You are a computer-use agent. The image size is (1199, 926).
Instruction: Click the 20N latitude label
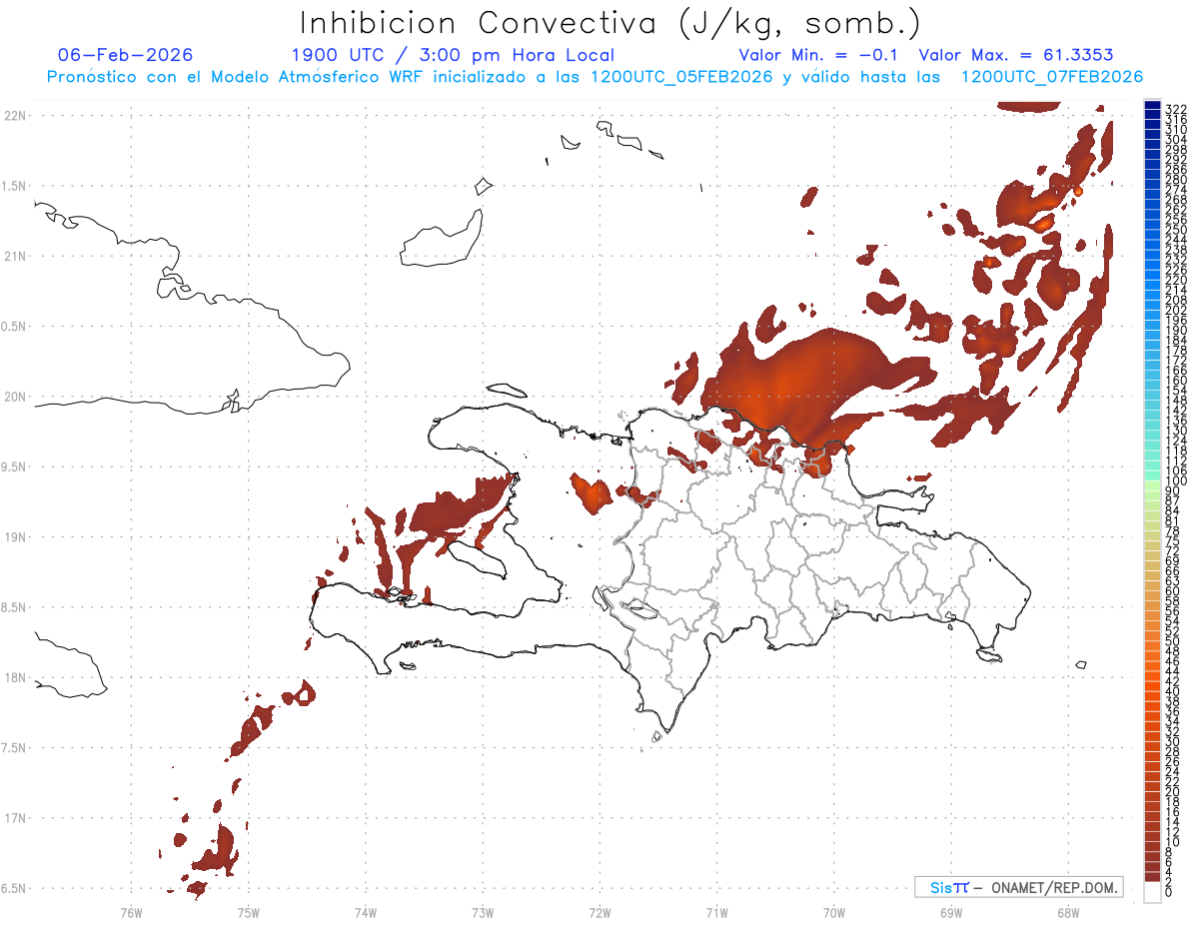pos(14,397)
